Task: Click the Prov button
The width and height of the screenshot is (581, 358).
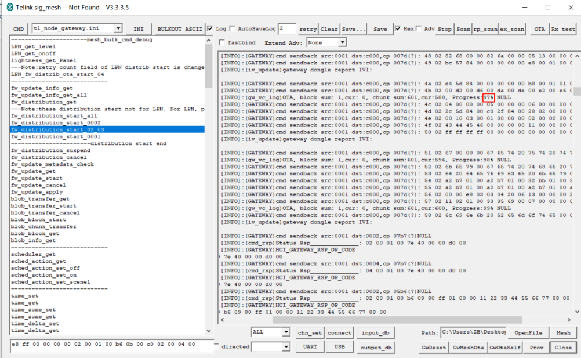Action: click(x=536, y=347)
